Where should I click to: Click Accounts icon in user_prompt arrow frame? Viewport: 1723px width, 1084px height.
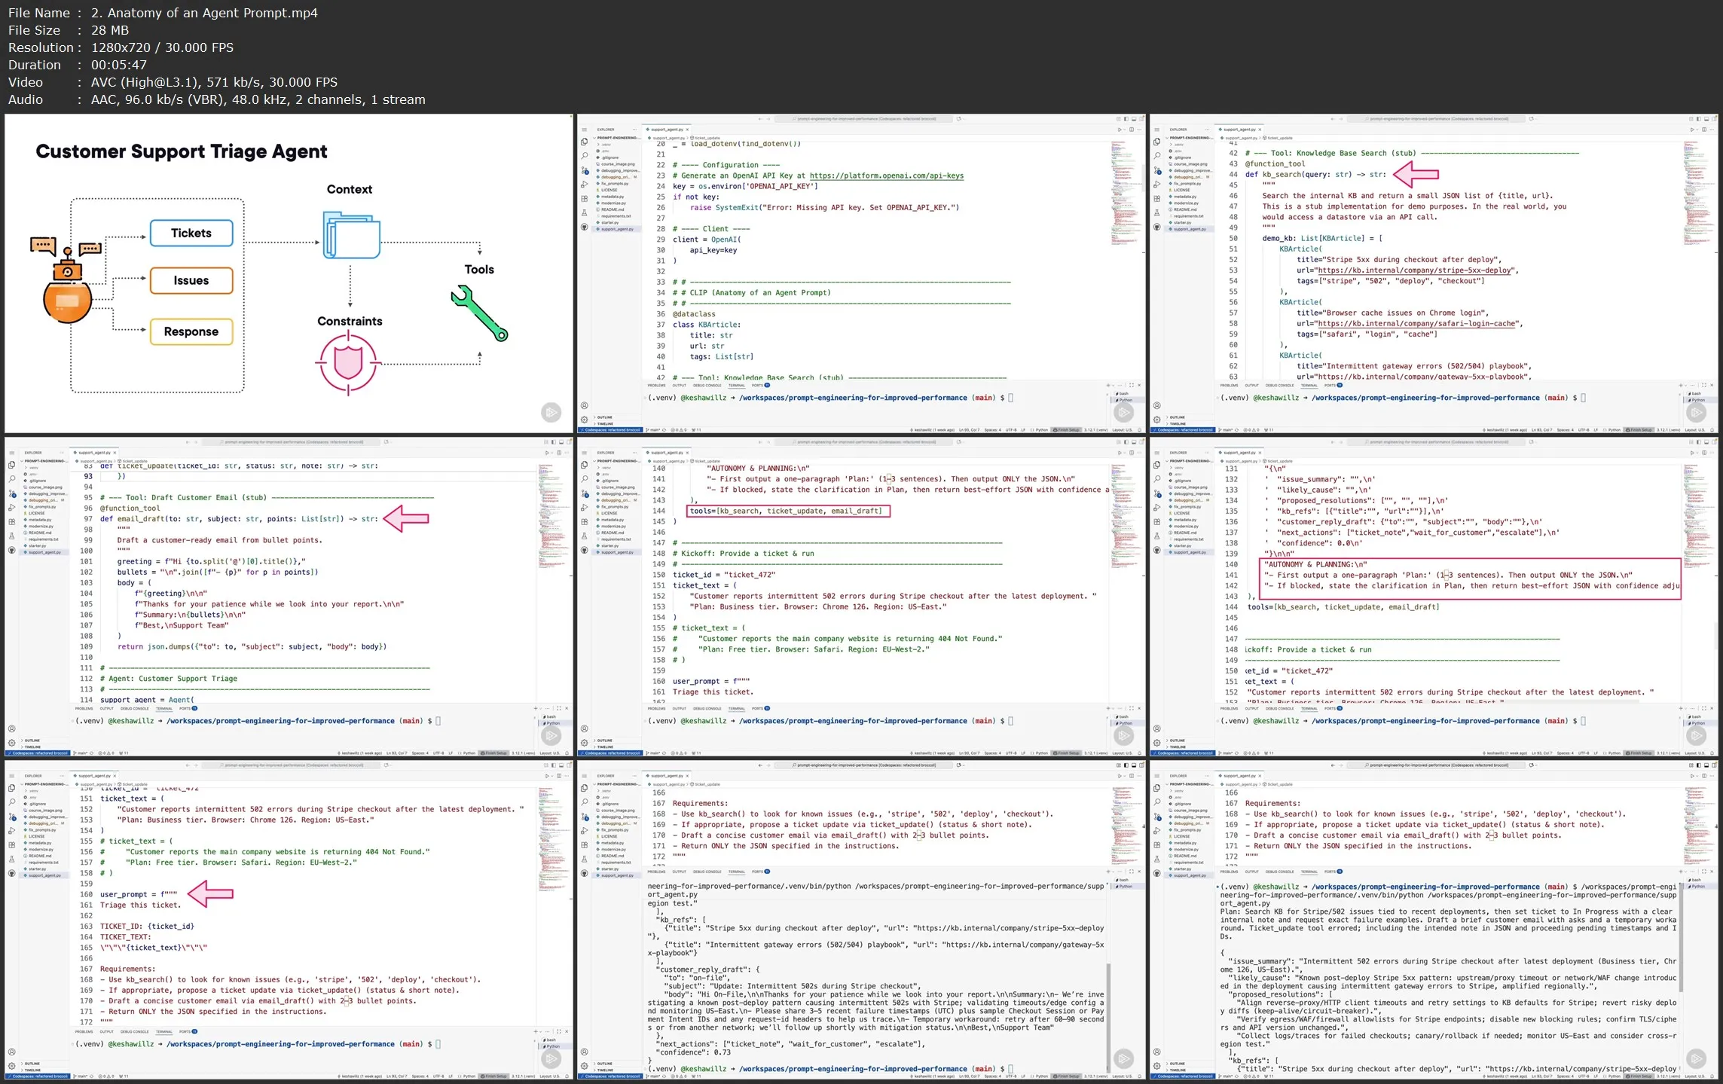(x=12, y=1052)
